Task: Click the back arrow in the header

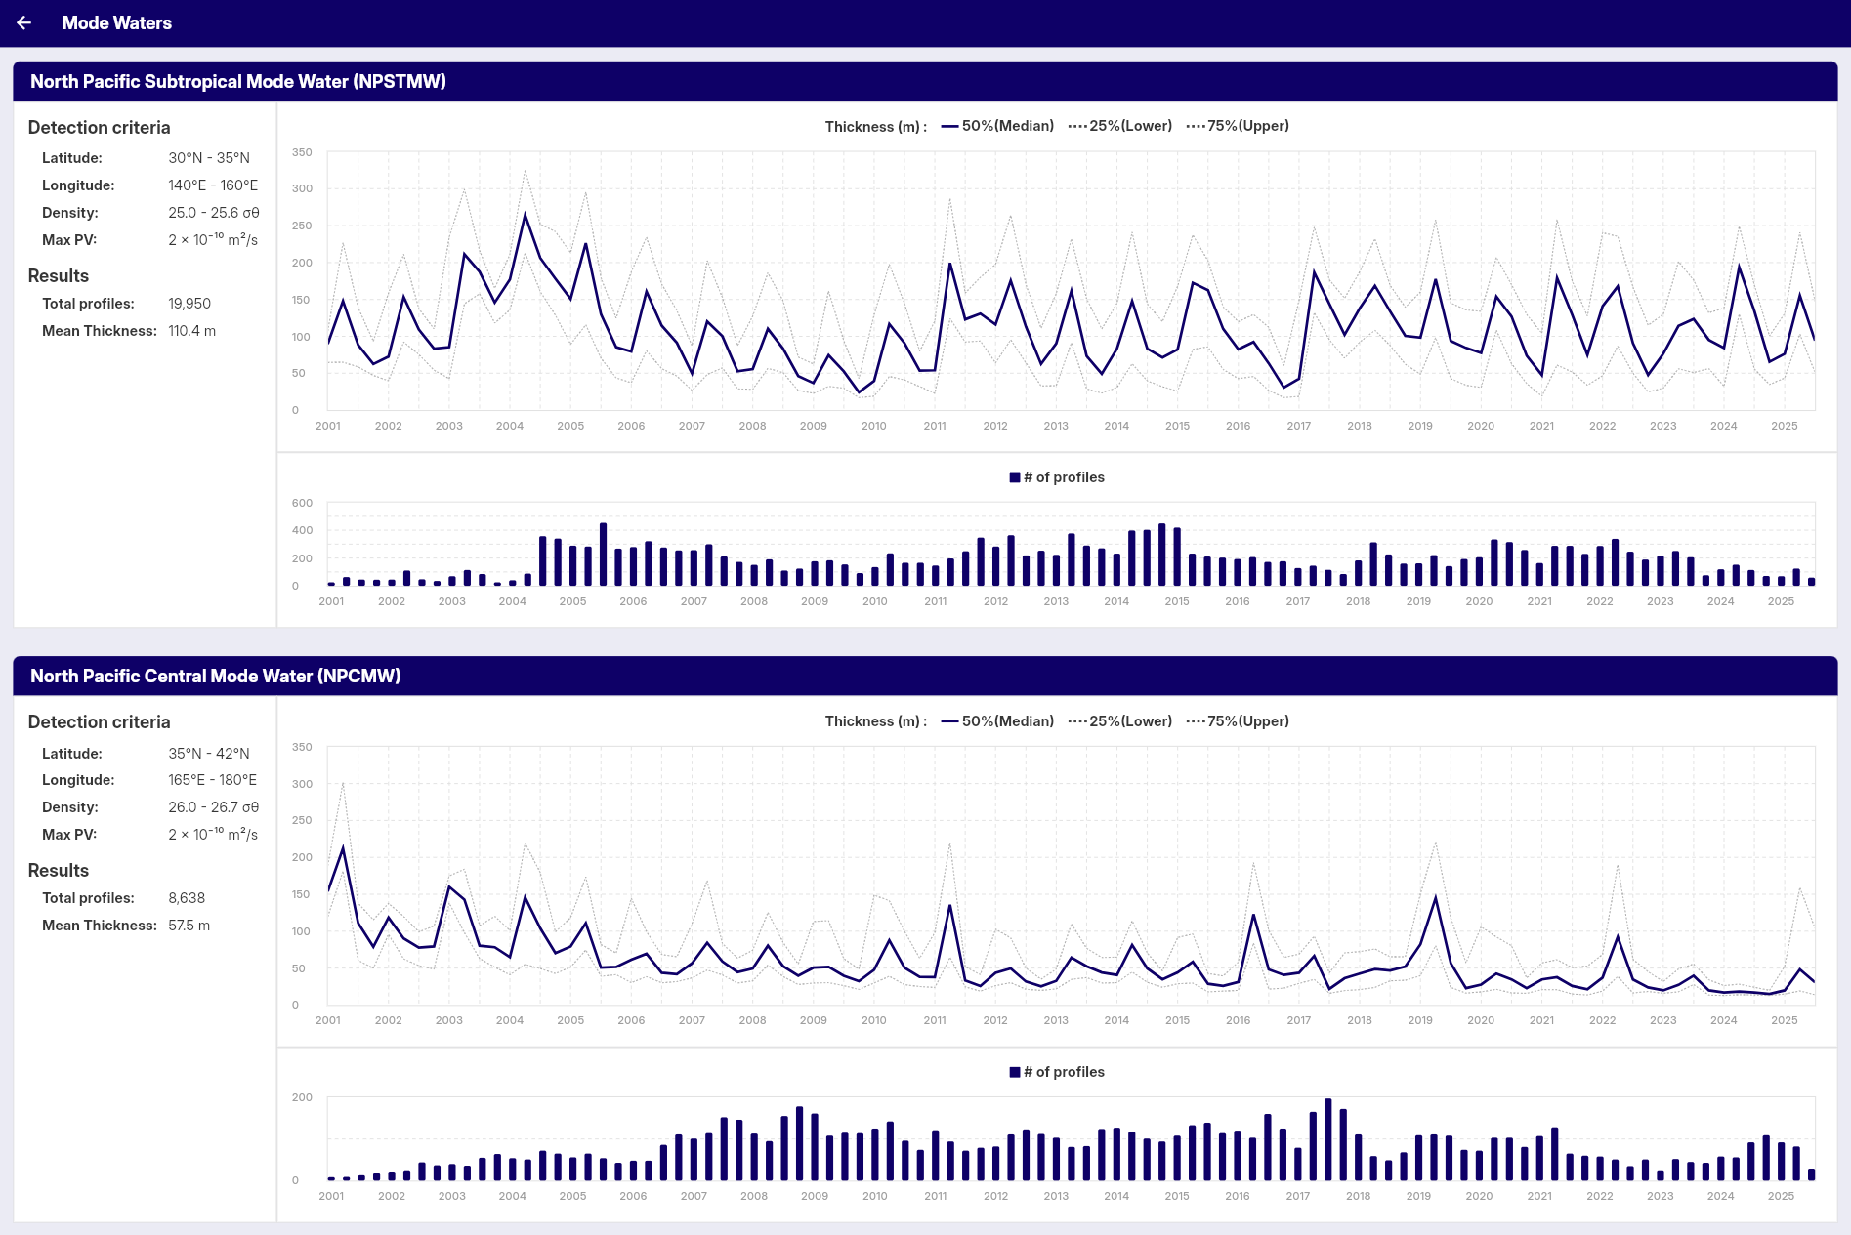Action: 24,22
